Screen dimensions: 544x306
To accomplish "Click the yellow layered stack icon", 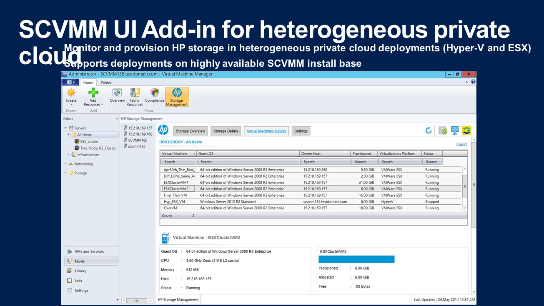I will coord(466,130).
